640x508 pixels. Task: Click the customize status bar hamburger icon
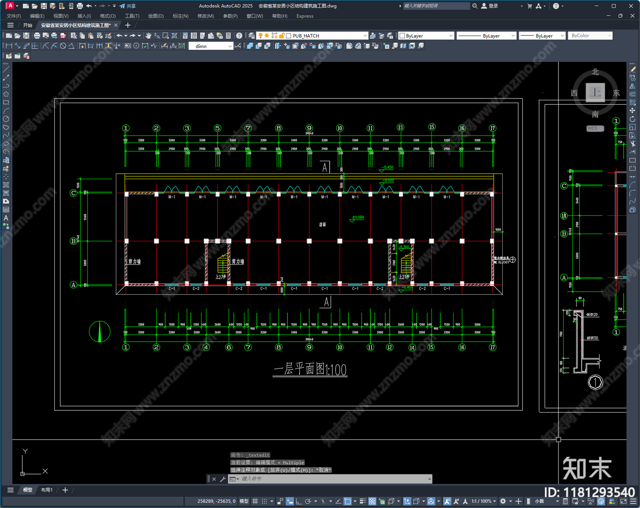click(x=633, y=501)
